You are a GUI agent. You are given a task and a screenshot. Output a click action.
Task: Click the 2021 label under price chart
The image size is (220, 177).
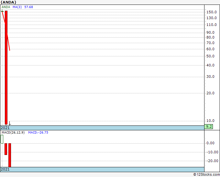click(x=5, y=128)
